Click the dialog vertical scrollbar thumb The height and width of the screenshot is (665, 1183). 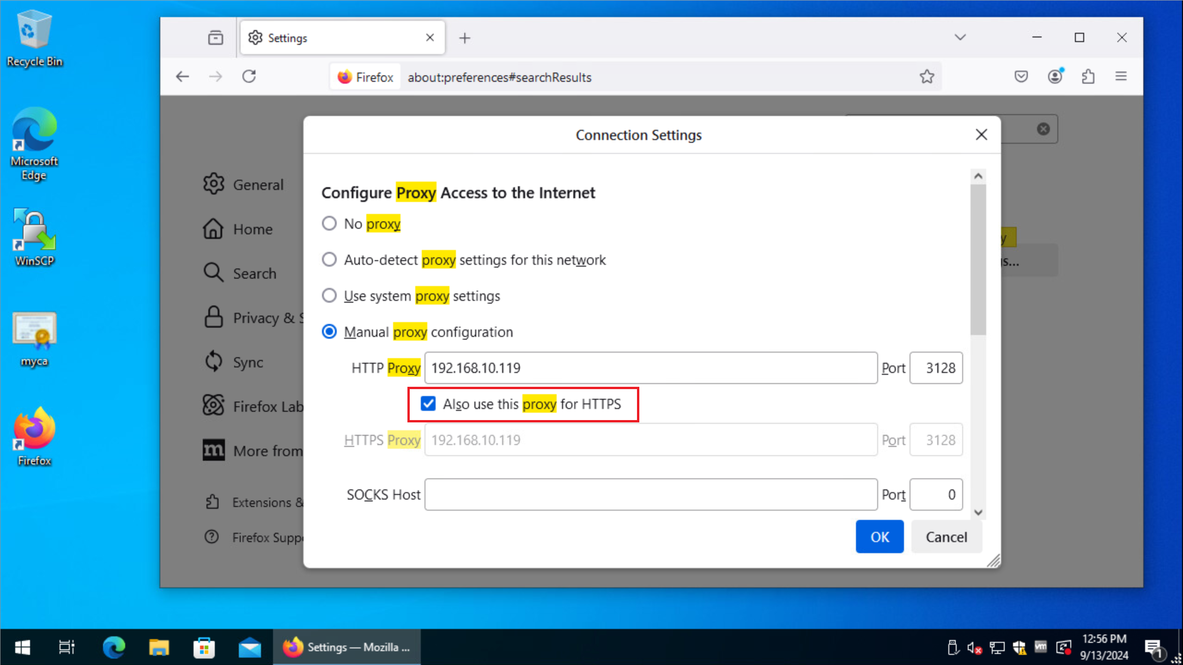coord(978,260)
